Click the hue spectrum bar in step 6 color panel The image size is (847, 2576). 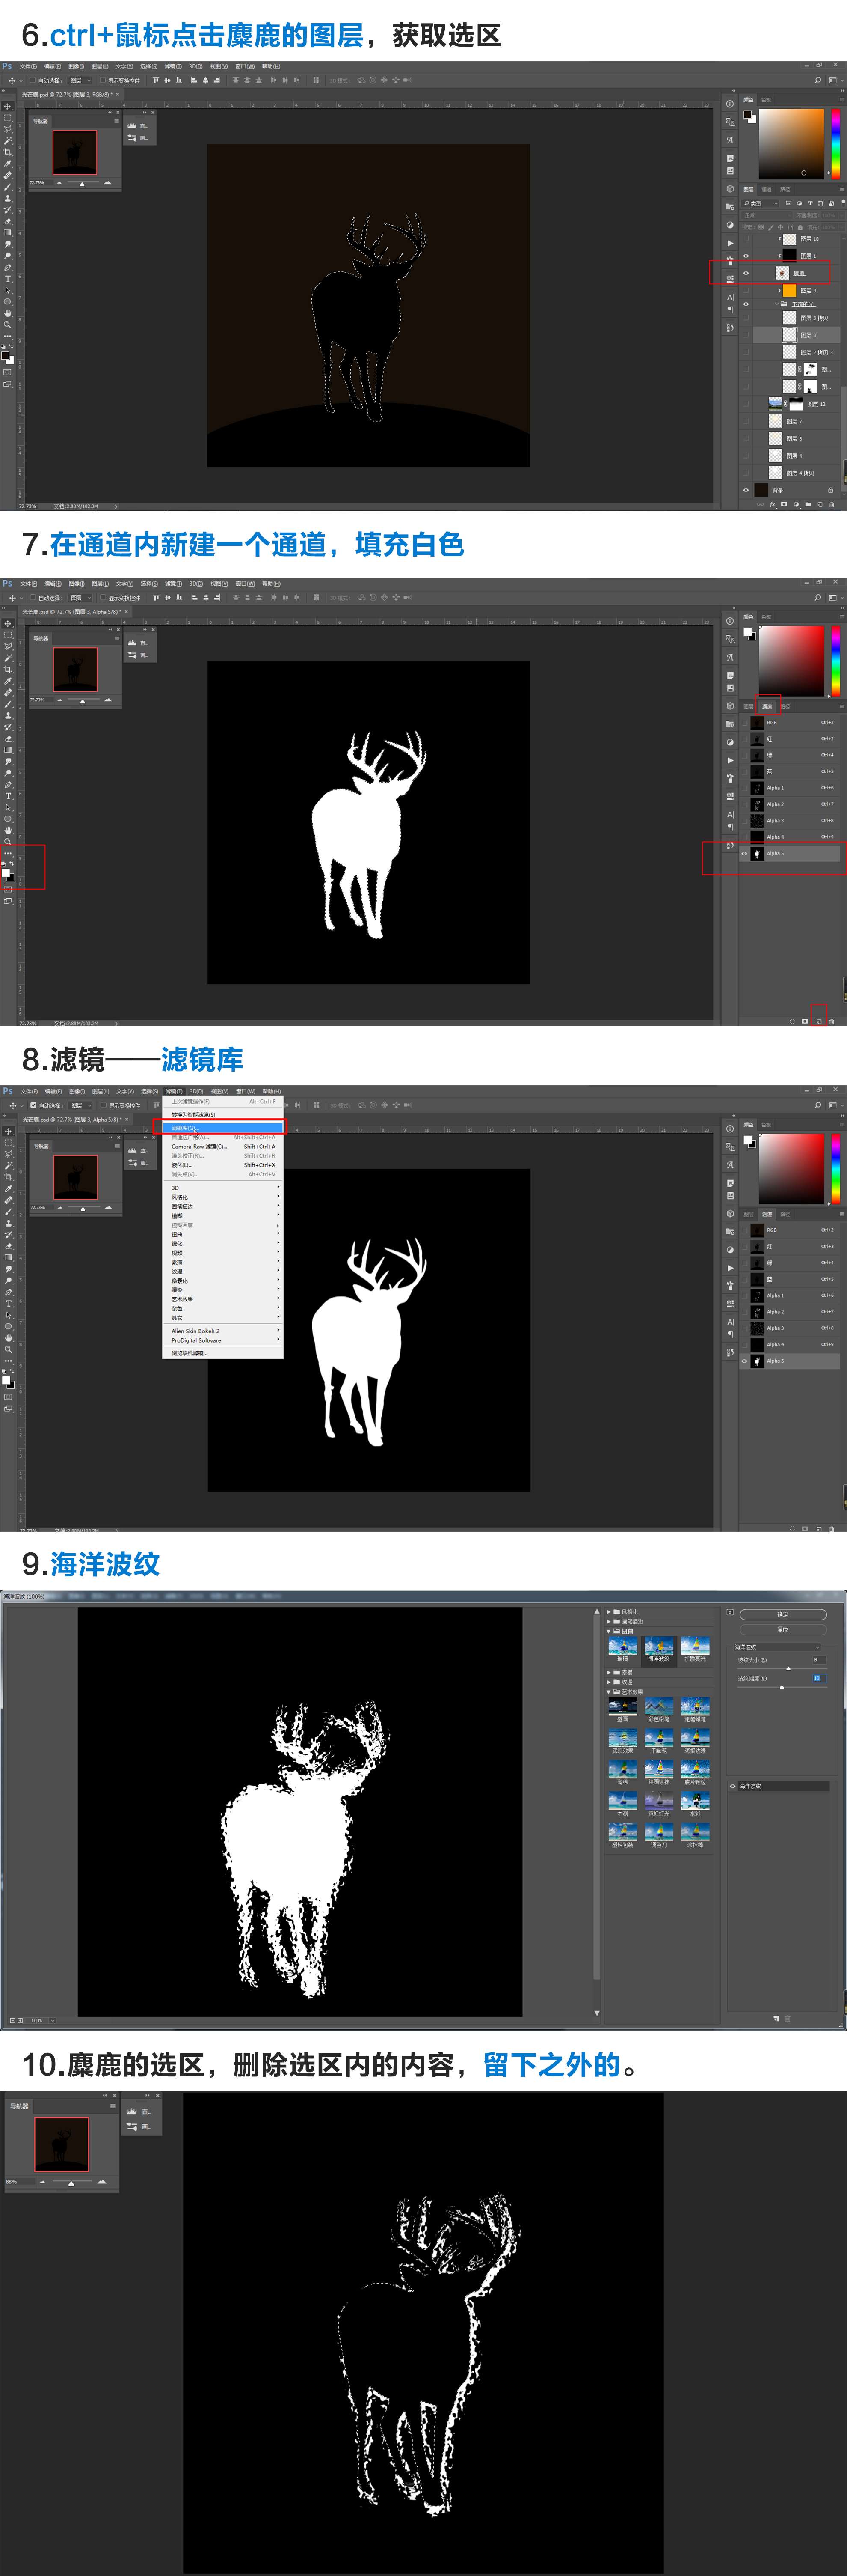click(836, 144)
